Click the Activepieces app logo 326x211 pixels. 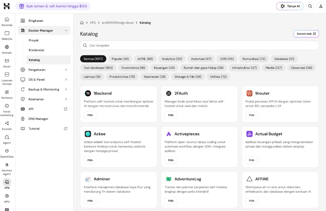pyautogui.click(x=169, y=134)
